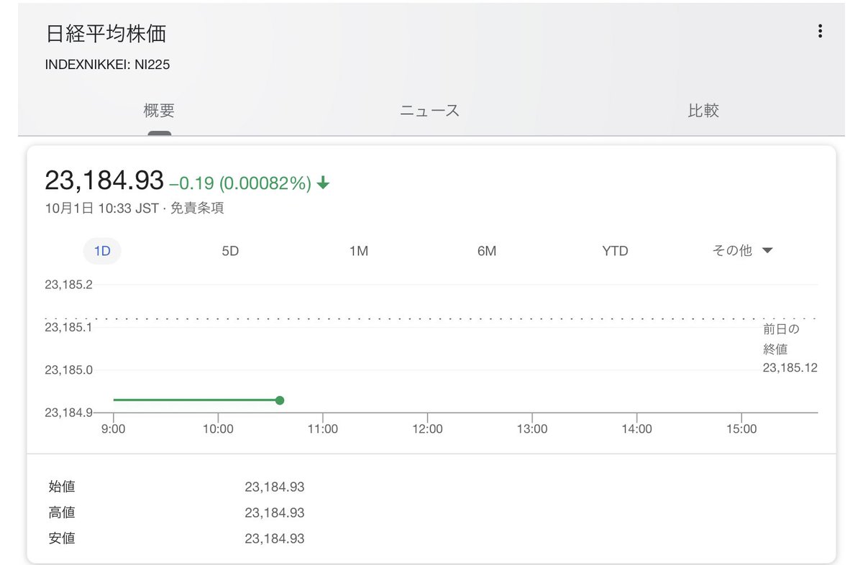Open the three-dot more options menu
Viewport: 863px width, 565px height.
(x=820, y=32)
